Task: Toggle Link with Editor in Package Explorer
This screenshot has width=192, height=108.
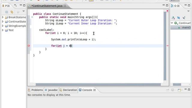Action: pos(12,12)
